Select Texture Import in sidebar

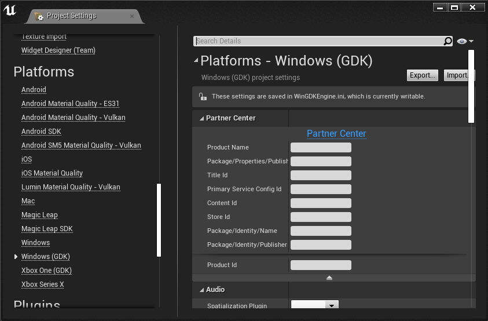(x=44, y=37)
